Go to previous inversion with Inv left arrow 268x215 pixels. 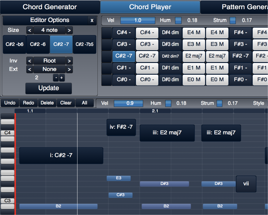[29, 61]
